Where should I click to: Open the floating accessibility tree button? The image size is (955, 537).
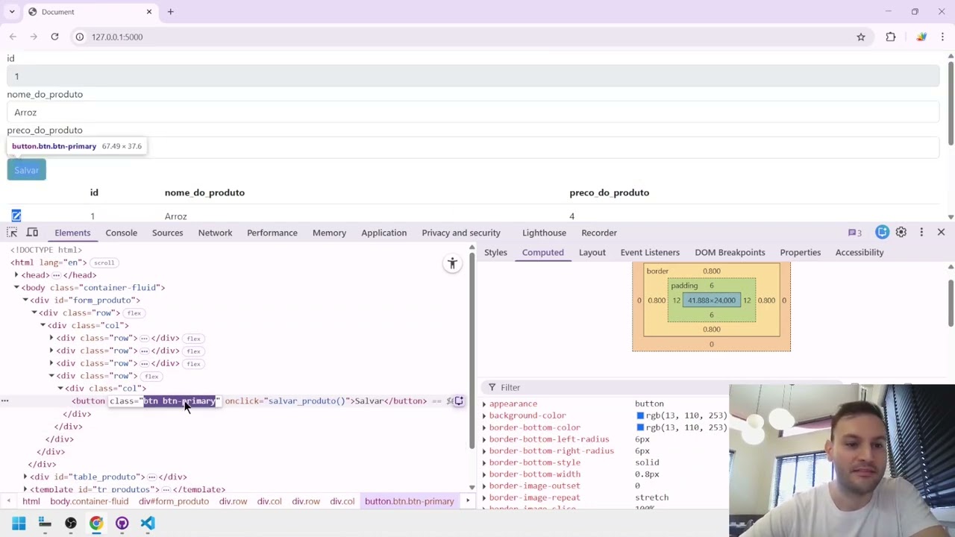pos(452,263)
